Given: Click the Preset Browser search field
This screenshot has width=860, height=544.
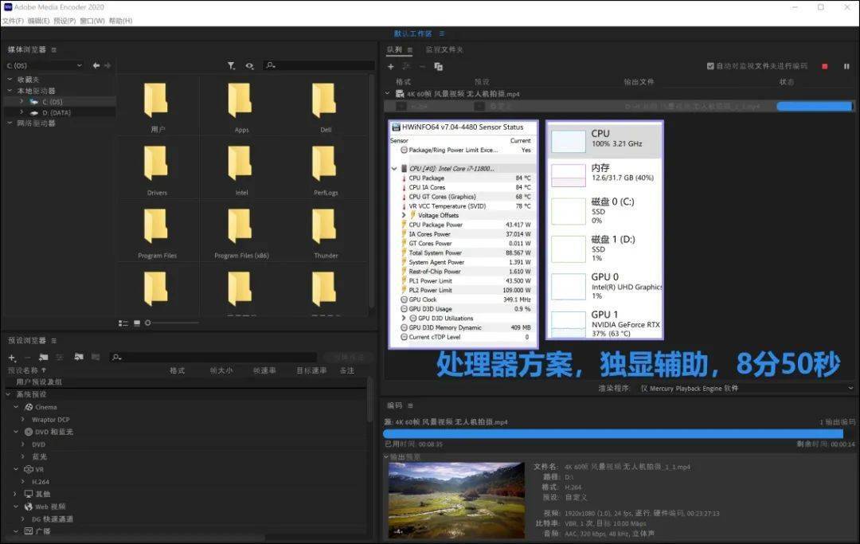Looking at the screenshot, I should [x=213, y=357].
